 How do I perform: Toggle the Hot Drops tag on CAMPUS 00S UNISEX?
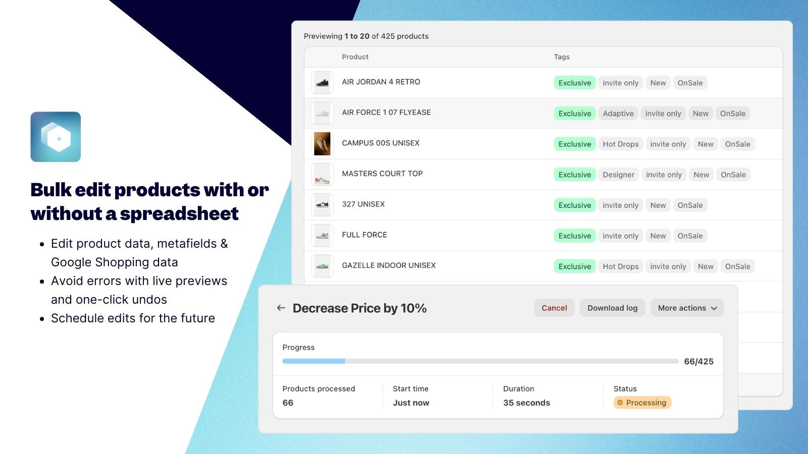620,144
